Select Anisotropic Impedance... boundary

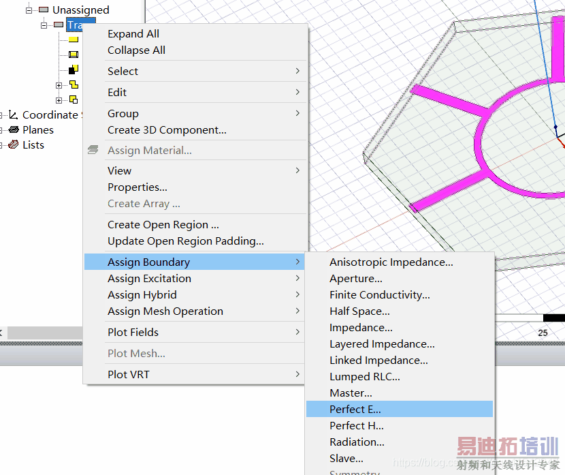(x=400, y=262)
